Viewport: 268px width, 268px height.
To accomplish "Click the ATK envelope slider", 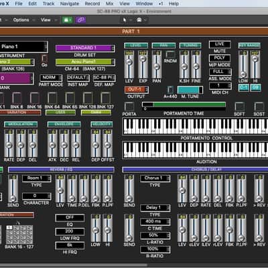I will pos(52,143).
